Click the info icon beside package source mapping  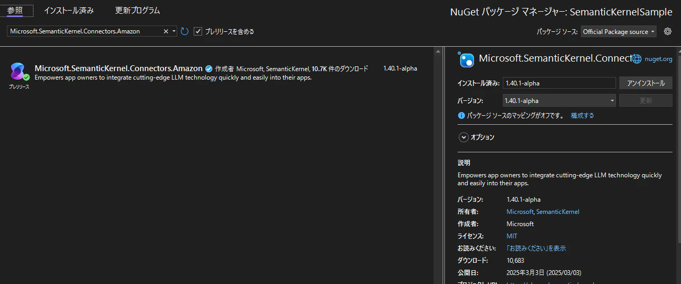[461, 115]
